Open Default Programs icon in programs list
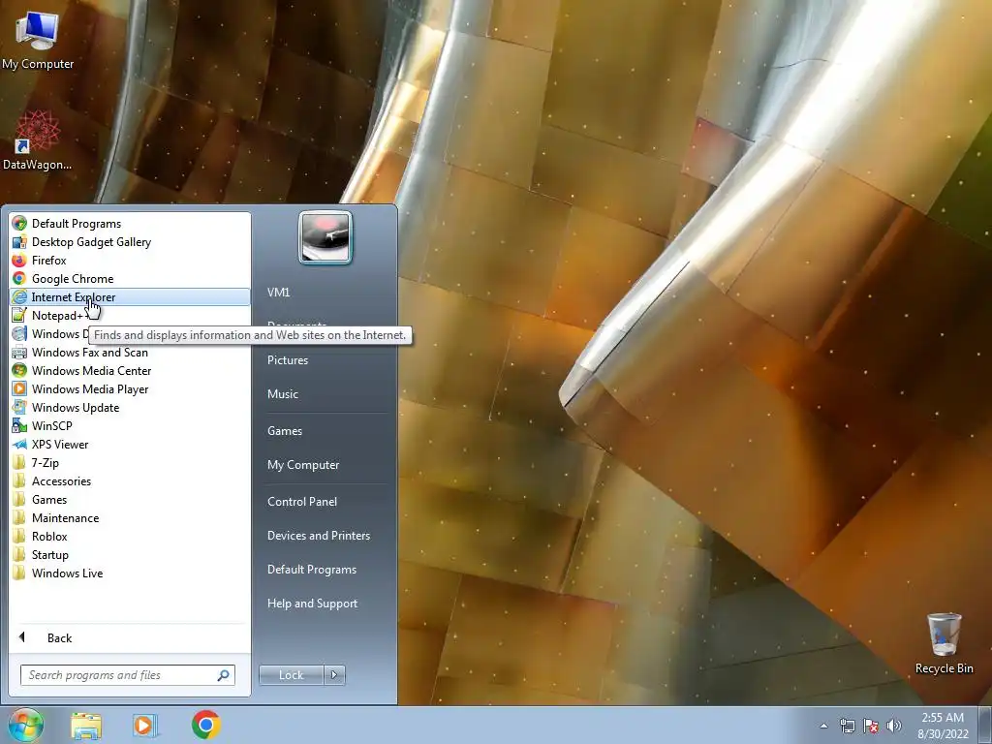The width and height of the screenshot is (992, 744). 19,224
